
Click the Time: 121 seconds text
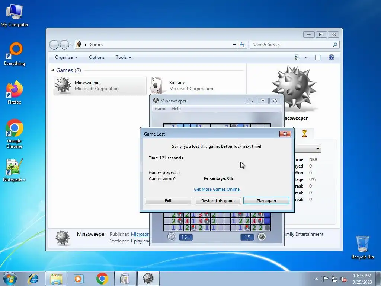pos(166,158)
